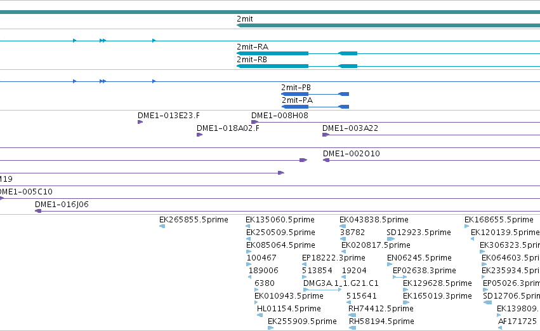This screenshot has height=331, width=540.
Task: Select the DME1-016J06 clone label
Action: (x=62, y=205)
